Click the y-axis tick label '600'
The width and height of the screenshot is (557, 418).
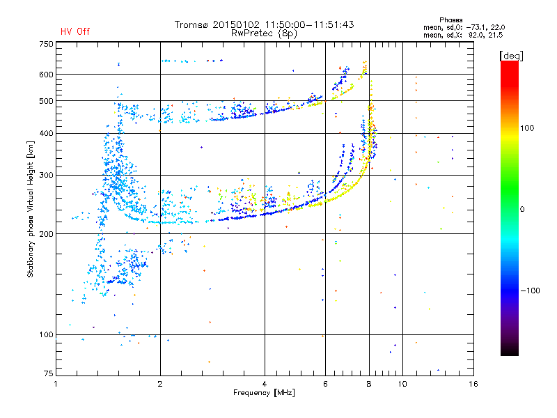[46, 75]
